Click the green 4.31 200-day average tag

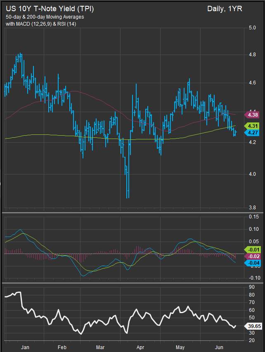coord(252,126)
